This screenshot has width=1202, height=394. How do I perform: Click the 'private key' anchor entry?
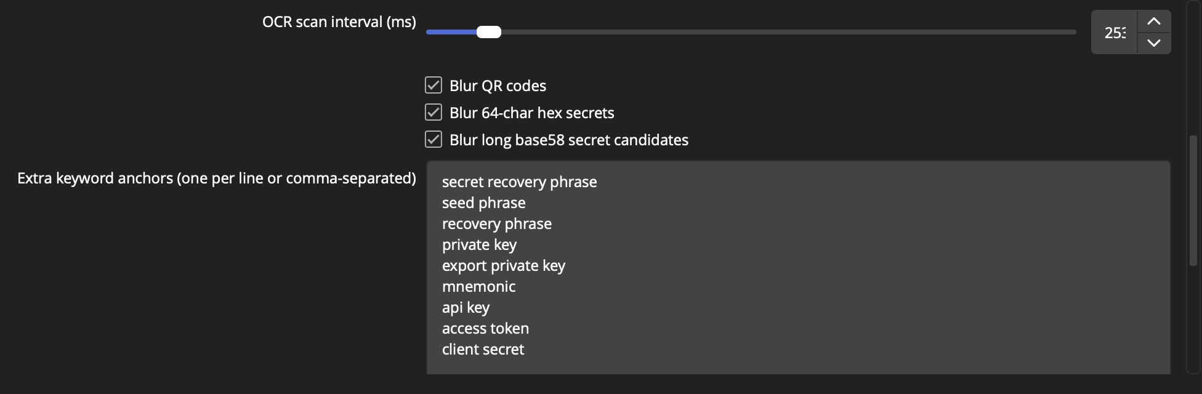coord(479,244)
